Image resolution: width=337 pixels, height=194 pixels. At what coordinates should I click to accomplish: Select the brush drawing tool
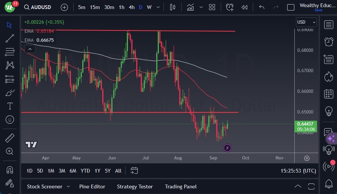coord(10,92)
